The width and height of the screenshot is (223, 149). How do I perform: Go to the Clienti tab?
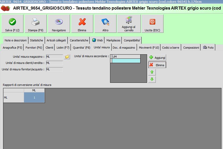tap(49, 48)
